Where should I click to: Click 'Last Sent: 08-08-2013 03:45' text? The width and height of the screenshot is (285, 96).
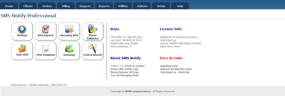pyautogui.click(x=126, y=40)
